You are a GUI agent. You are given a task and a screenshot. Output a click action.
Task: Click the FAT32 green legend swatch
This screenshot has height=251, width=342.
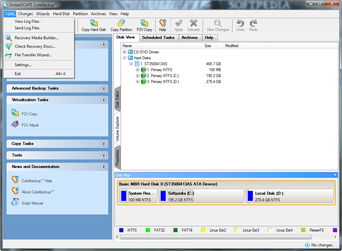(148, 230)
